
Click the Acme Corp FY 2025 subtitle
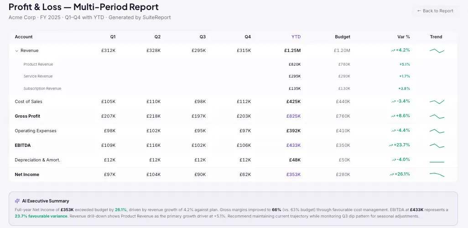coord(89,18)
